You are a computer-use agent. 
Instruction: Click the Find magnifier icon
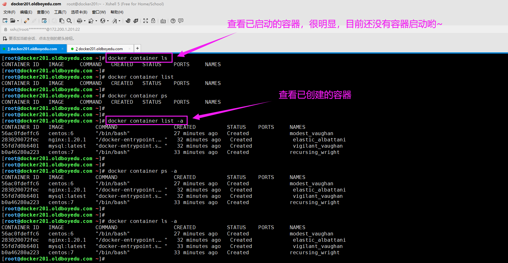point(69,21)
